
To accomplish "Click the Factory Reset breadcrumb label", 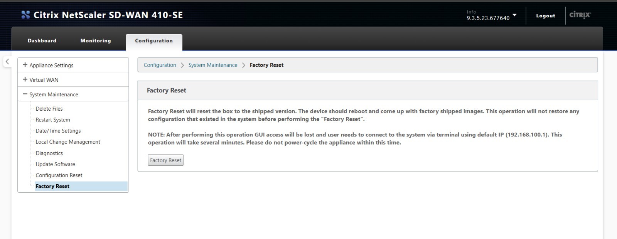I will 266,65.
